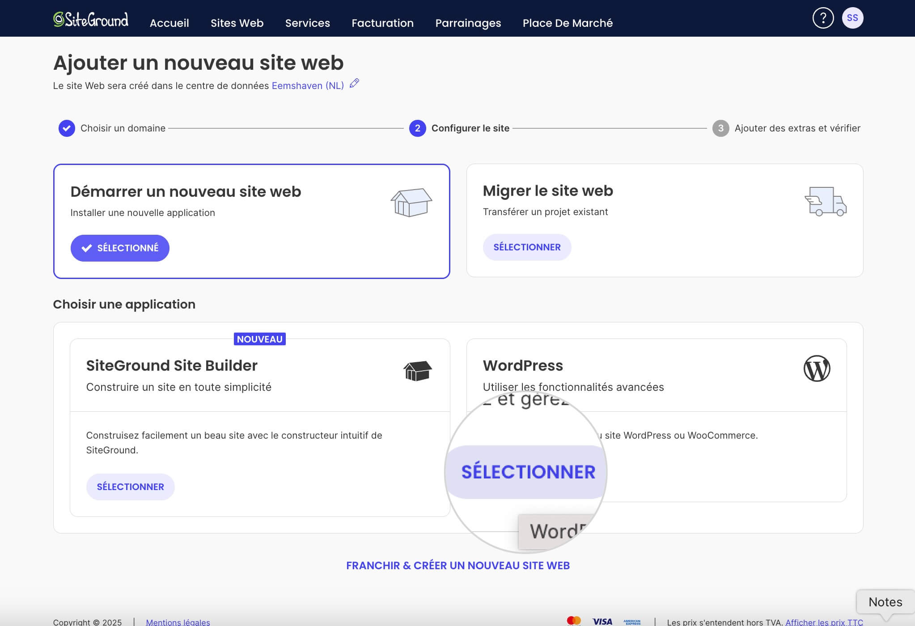
Task: Click step 2 circle in progress bar
Action: [417, 128]
